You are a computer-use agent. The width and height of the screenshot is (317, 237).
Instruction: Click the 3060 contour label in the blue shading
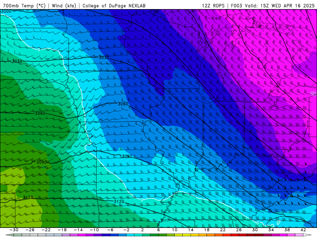[x=123, y=104]
